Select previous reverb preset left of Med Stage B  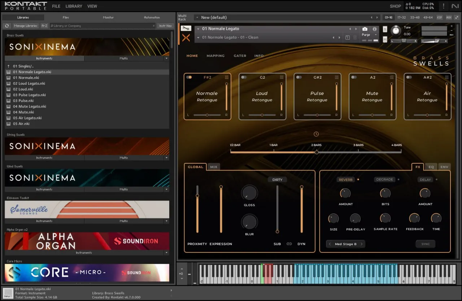(330, 244)
